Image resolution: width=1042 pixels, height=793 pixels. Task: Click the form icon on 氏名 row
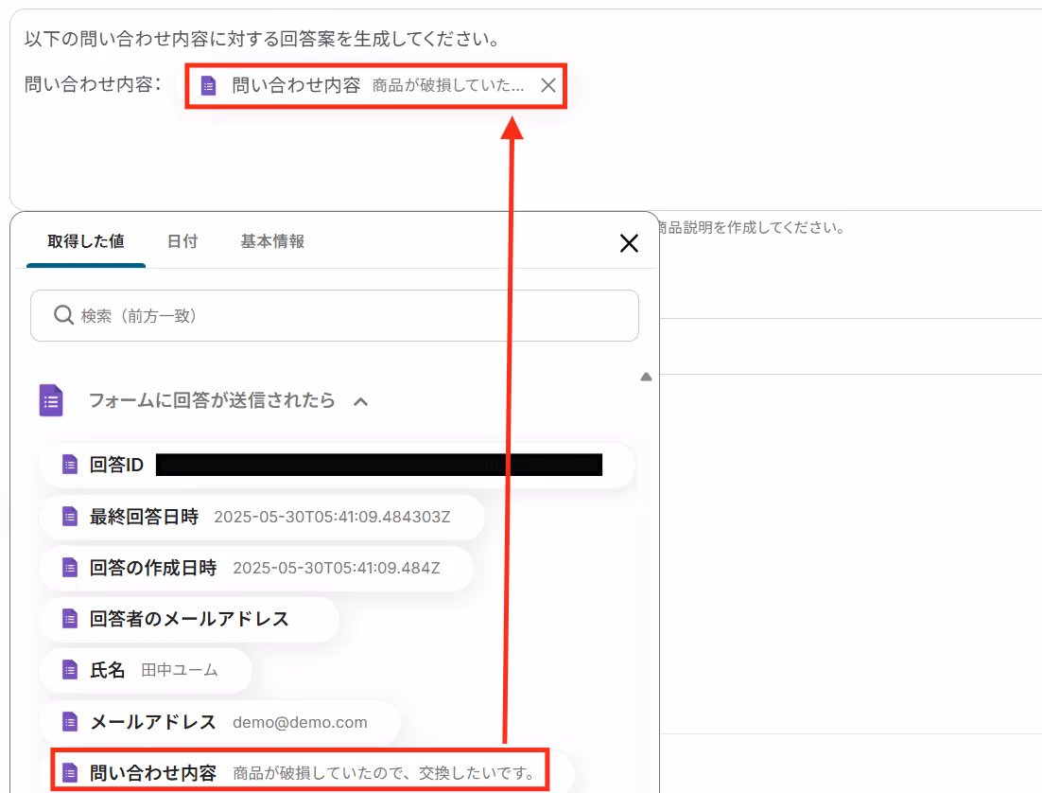[x=70, y=670]
